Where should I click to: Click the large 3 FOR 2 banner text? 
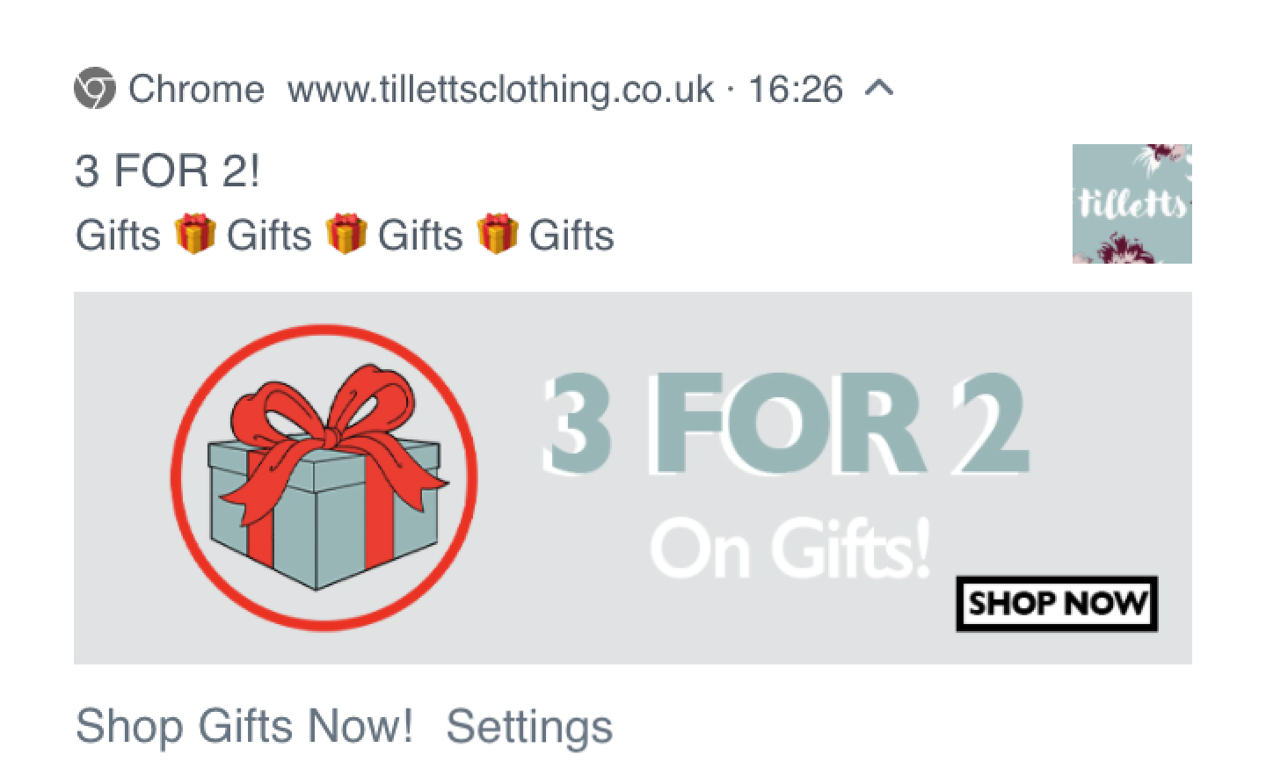point(785,425)
